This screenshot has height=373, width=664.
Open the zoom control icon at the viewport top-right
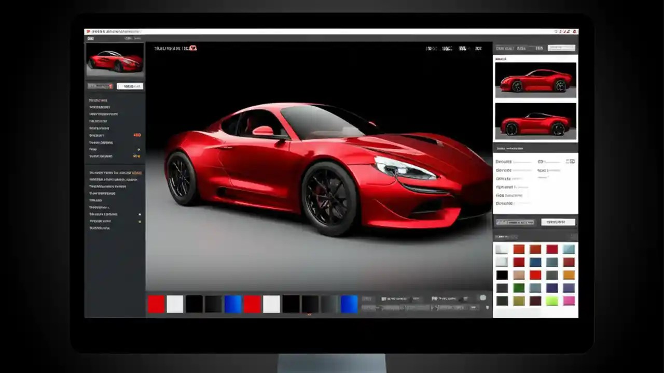tap(478, 48)
